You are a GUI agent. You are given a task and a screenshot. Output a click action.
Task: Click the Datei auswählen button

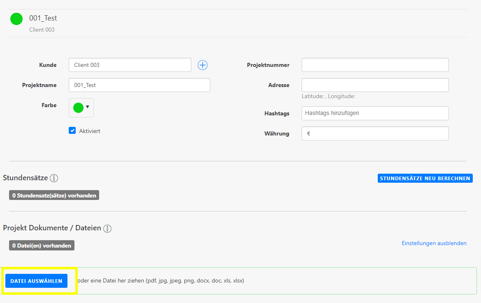36,281
